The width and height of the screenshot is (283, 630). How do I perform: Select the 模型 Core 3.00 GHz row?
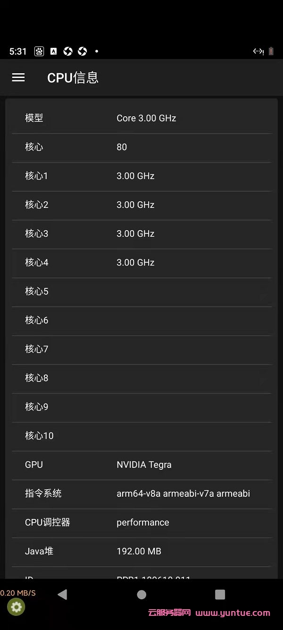[x=141, y=118]
